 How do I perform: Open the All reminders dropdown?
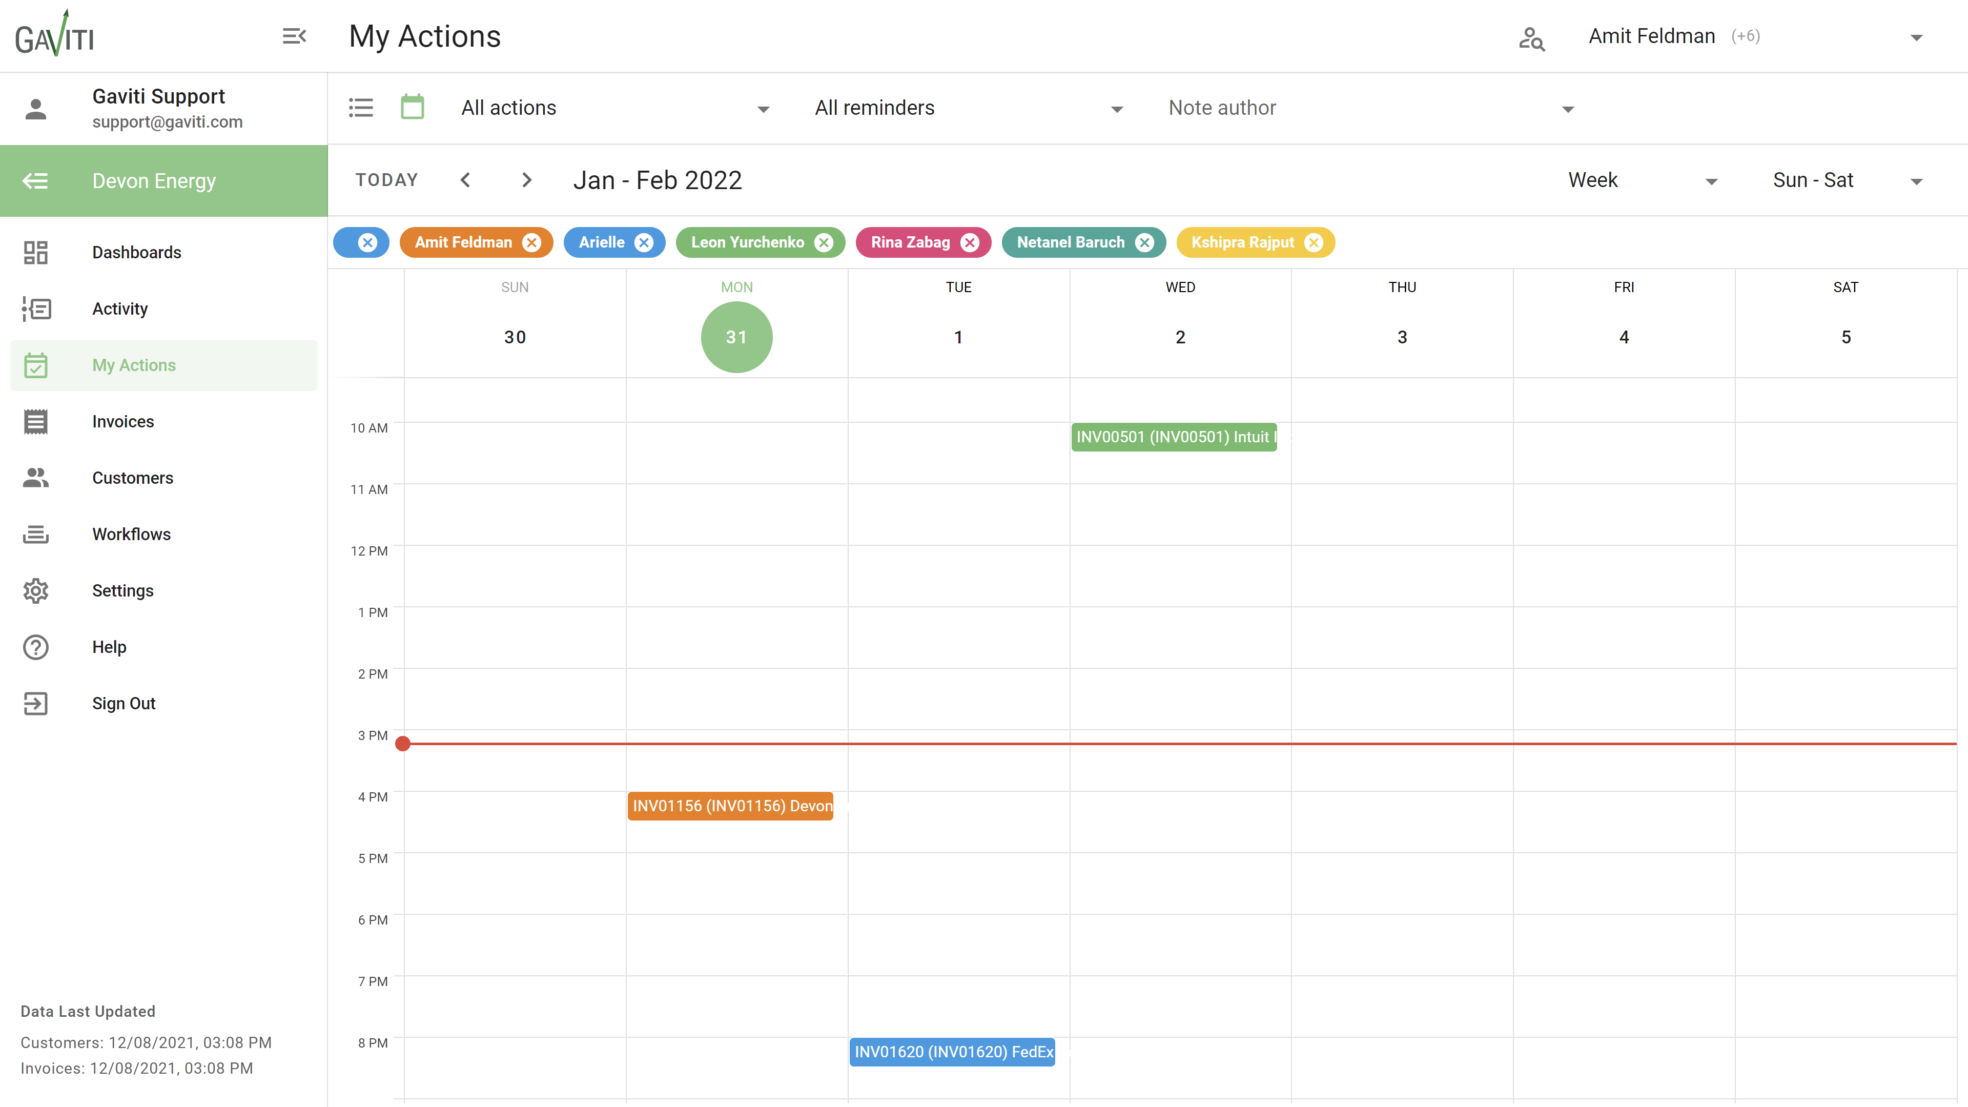[968, 109]
